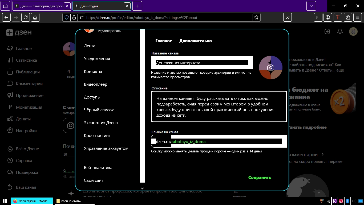Click the Описание description text area

pyautogui.click(x=219, y=107)
